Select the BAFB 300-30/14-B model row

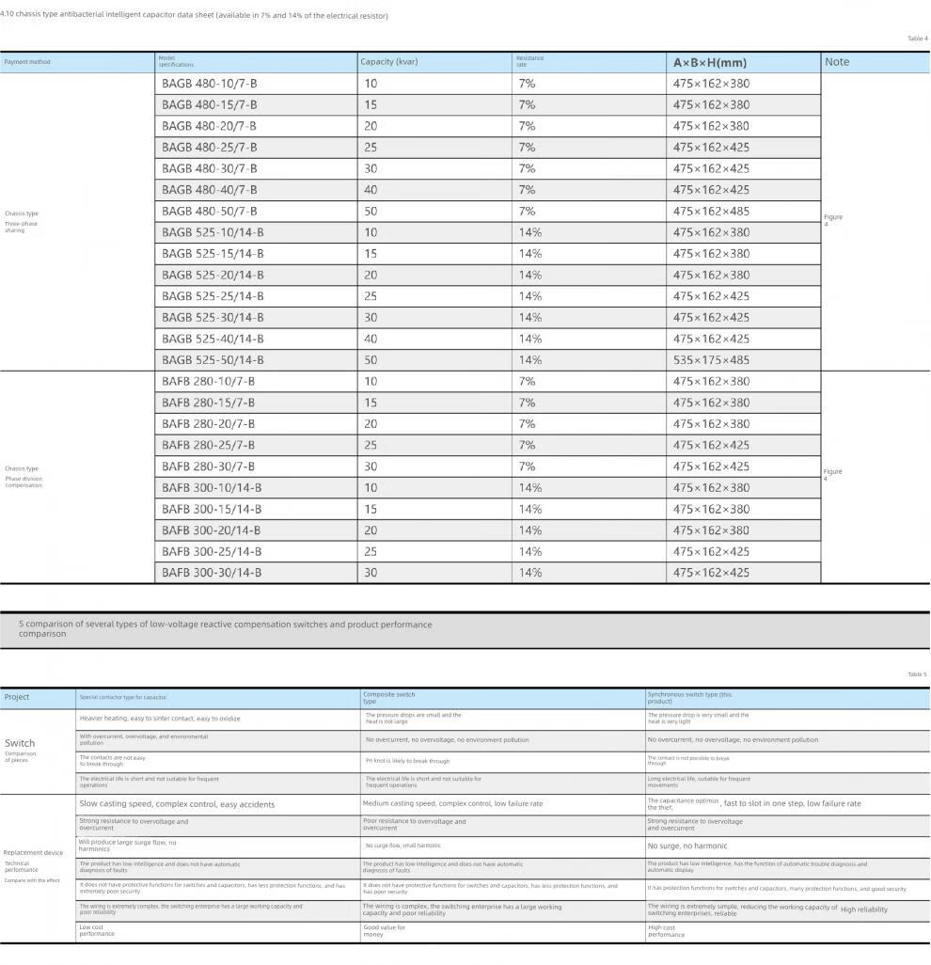coord(212,573)
